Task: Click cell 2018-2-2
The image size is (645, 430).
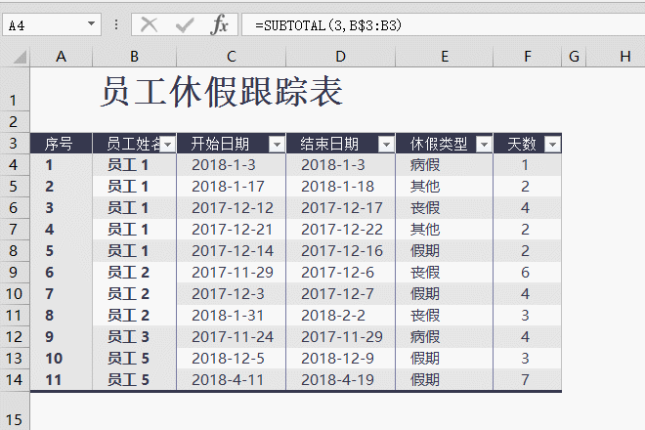Action: point(341,316)
